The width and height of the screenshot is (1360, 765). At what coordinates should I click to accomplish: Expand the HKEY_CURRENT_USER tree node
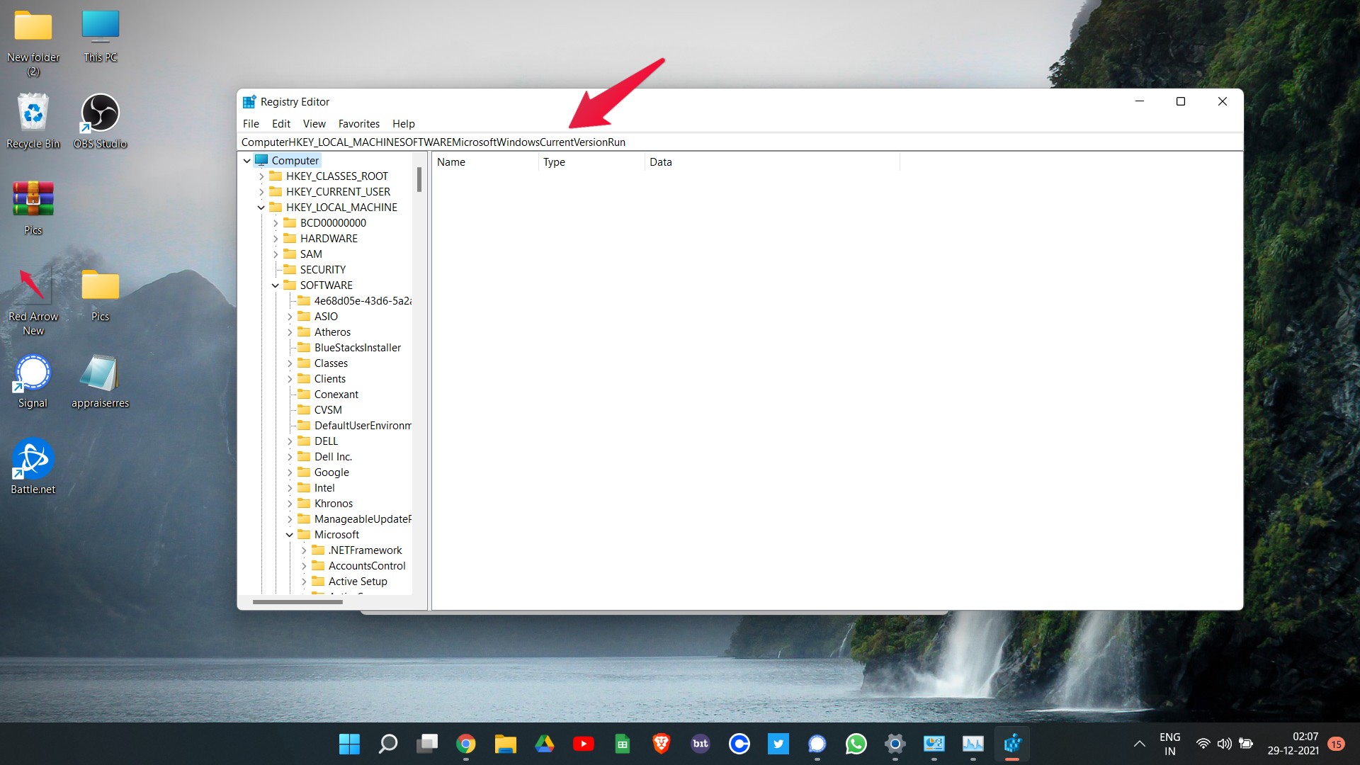260,191
